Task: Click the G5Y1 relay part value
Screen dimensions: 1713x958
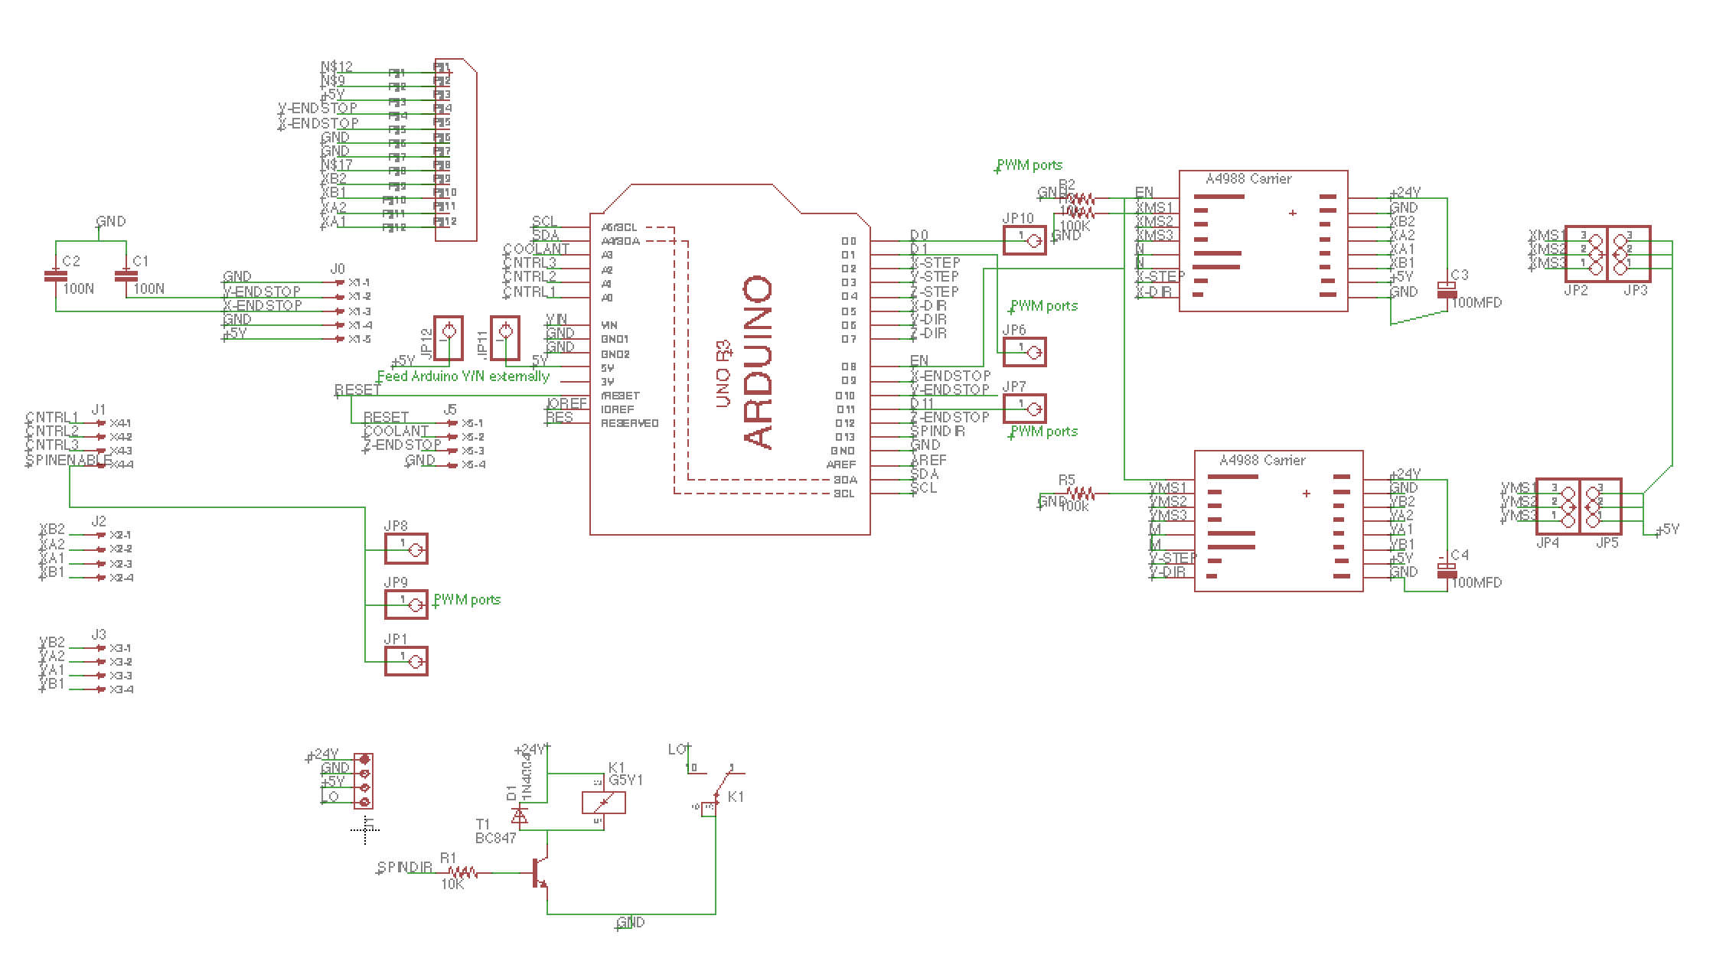Action: pyautogui.click(x=625, y=780)
